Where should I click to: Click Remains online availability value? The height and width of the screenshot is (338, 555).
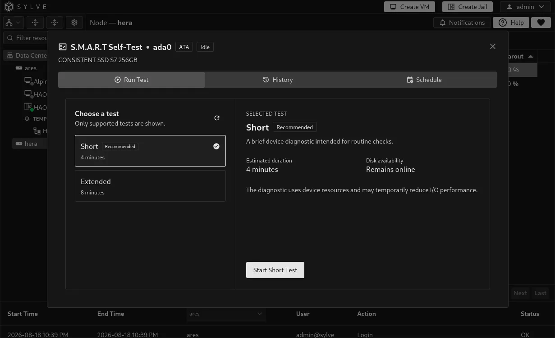tap(390, 170)
